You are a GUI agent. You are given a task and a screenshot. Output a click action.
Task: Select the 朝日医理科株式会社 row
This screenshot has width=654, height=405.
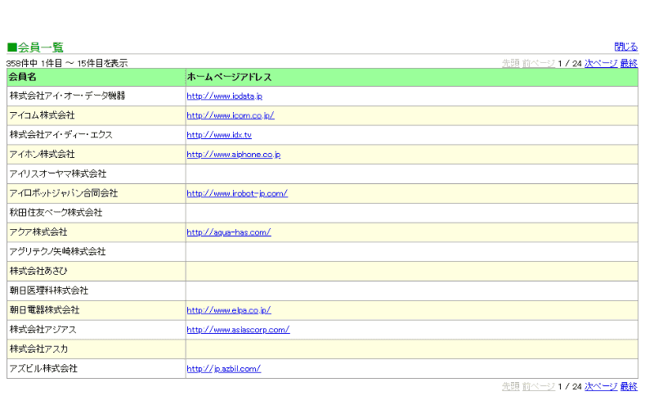tap(322, 290)
